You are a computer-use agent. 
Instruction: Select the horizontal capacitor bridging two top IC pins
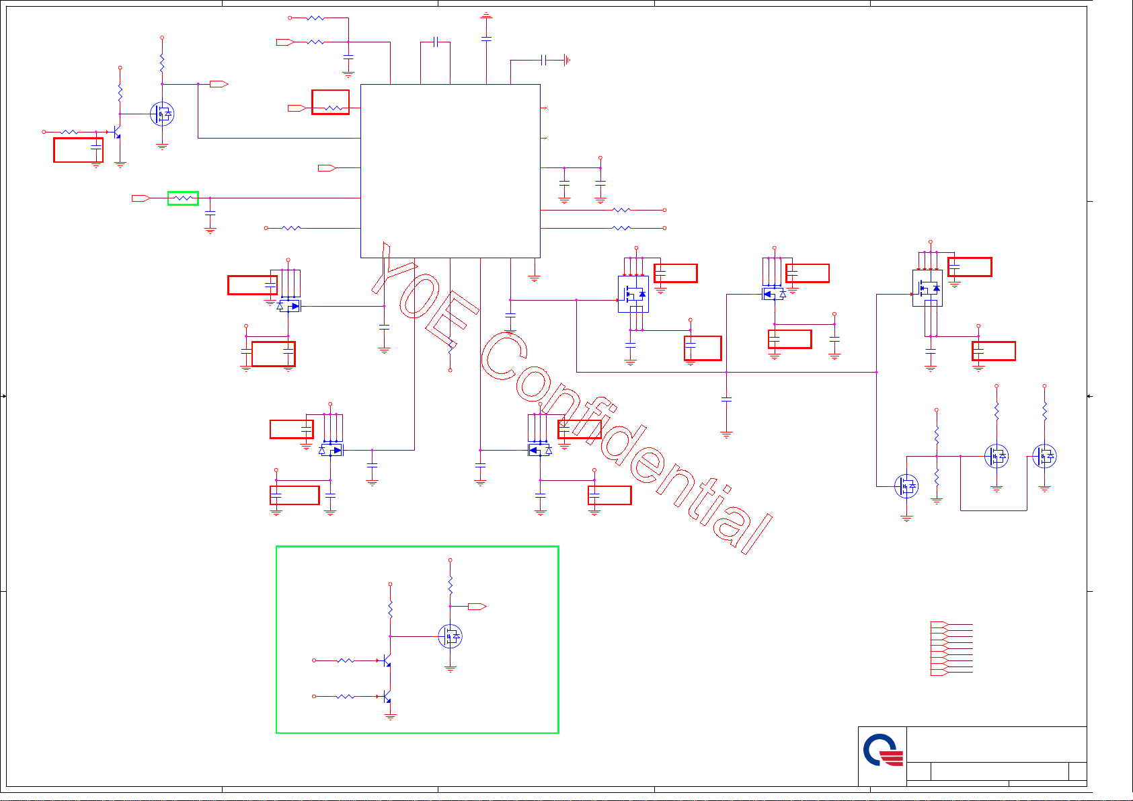tap(436, 42)
